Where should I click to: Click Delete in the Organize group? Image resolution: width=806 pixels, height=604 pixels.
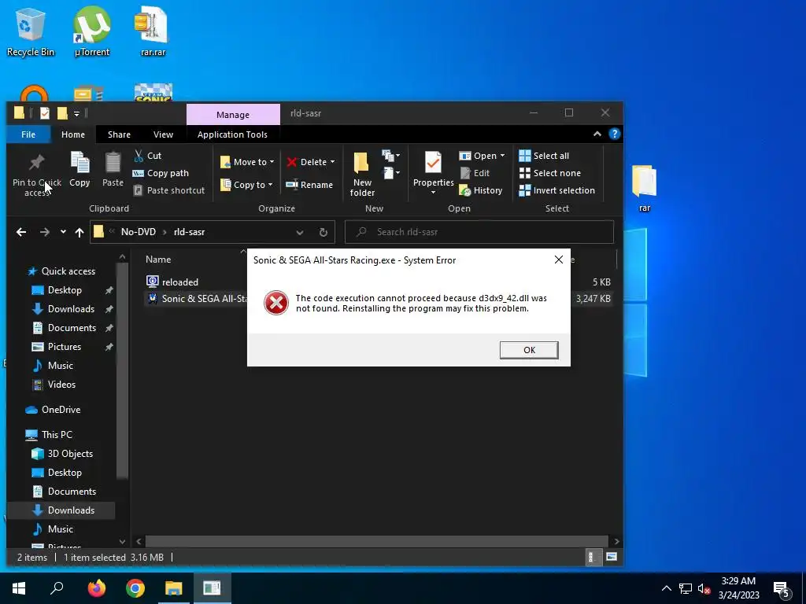pos(311,162)
